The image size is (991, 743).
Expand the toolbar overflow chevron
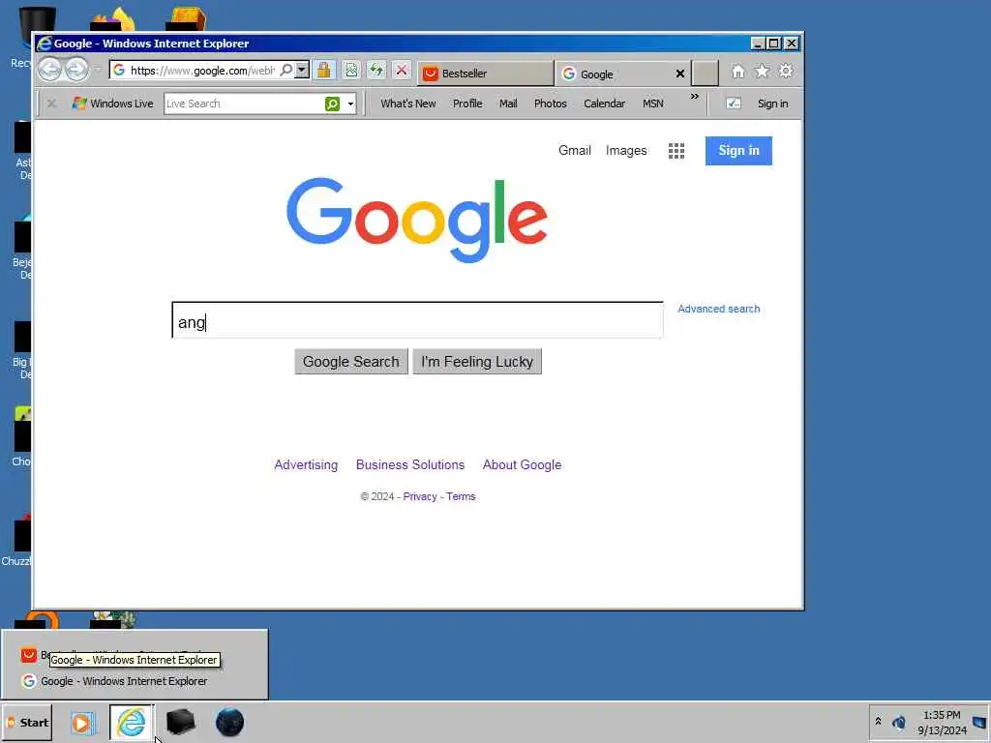695,97
